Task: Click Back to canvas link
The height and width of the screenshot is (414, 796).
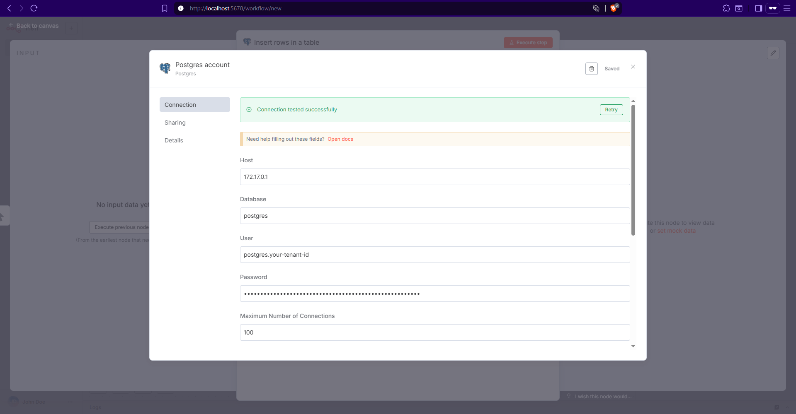Action: (x=34, y=26)
